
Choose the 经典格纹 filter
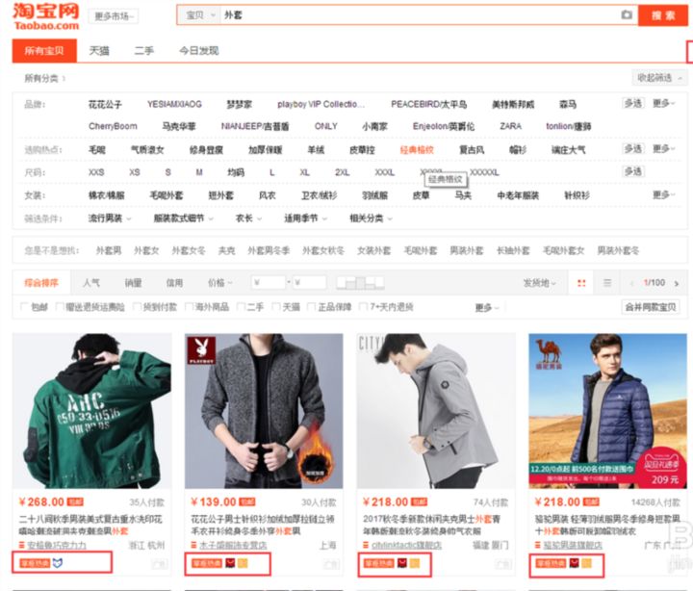pos(417,150)
